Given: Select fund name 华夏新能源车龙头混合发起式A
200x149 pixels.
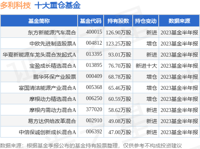Looking at the screenshot, I should (x=39, y=55).
